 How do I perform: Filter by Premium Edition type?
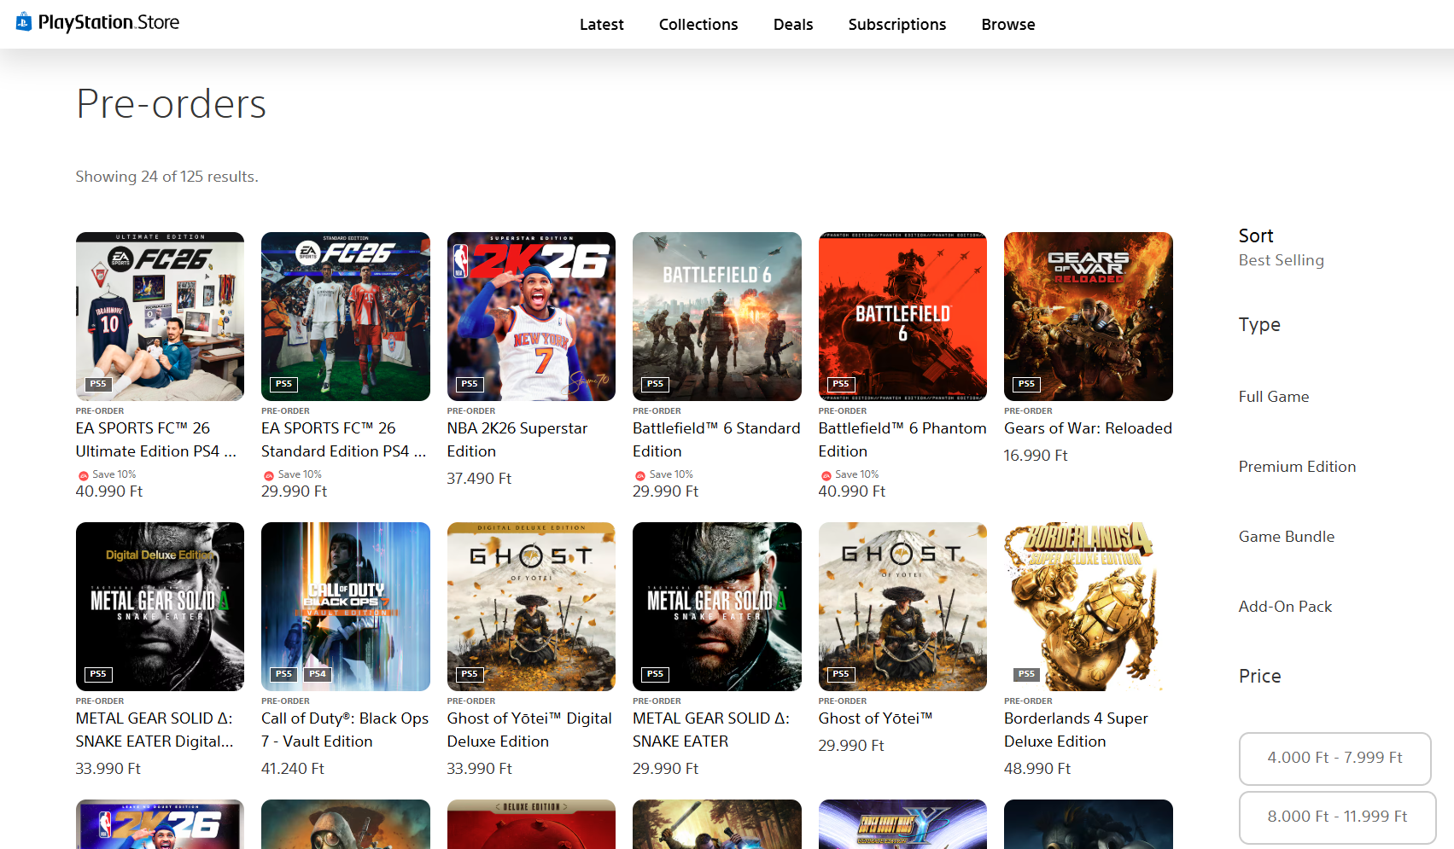coord(1298,467)
